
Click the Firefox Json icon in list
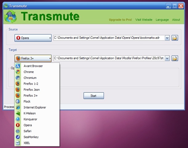(18, 90)
